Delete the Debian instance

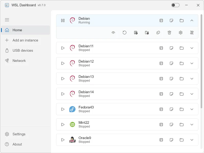click(x=169, y=33)
